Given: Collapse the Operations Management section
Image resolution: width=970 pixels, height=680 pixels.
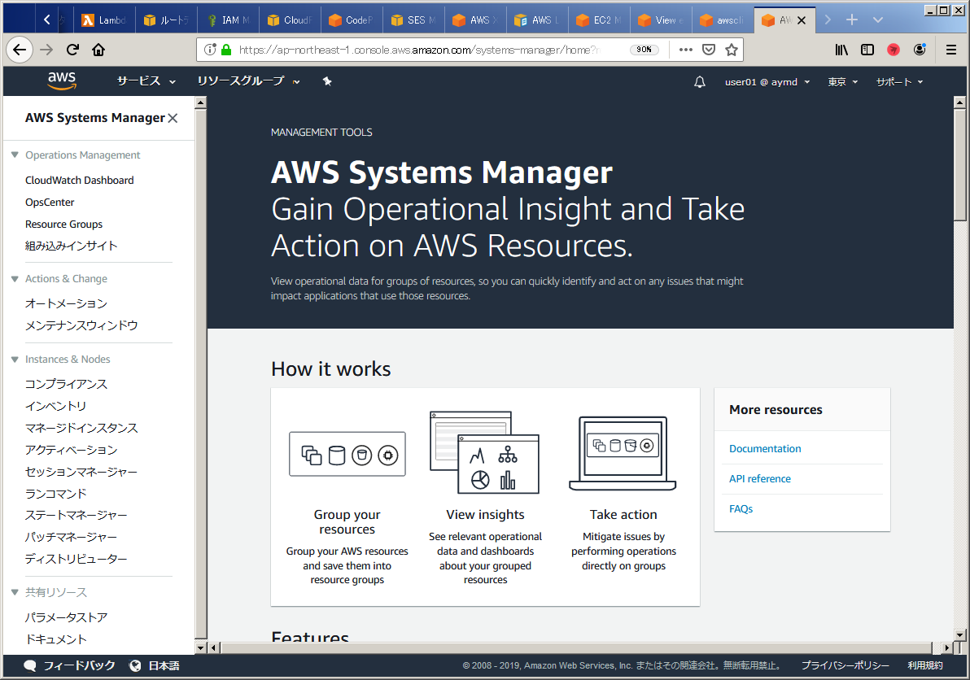Looking at the screenshot, I should 15,155.
